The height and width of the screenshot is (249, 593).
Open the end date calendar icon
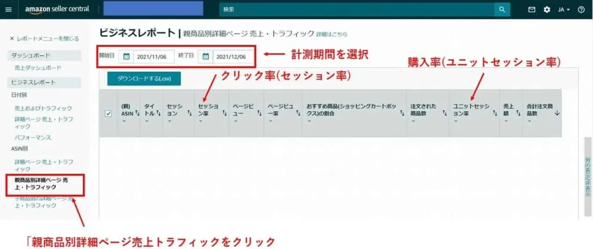206,57
